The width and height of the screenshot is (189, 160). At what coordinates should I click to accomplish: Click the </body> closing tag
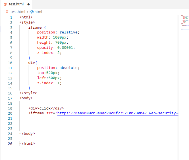27,134
